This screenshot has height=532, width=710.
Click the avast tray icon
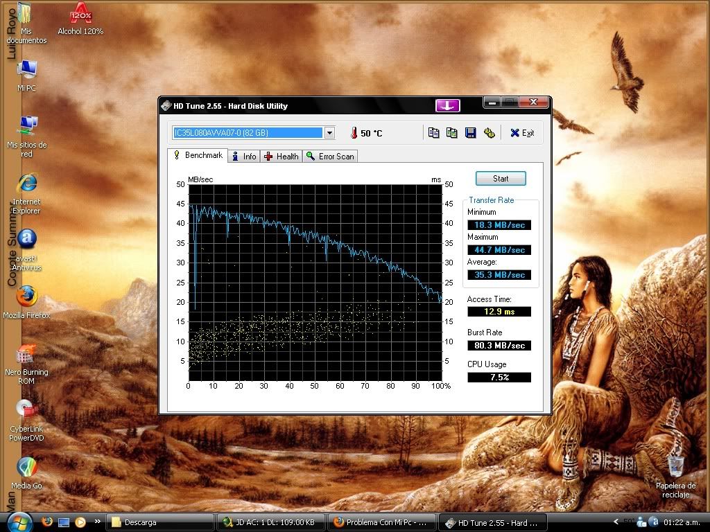pos(653,522)
